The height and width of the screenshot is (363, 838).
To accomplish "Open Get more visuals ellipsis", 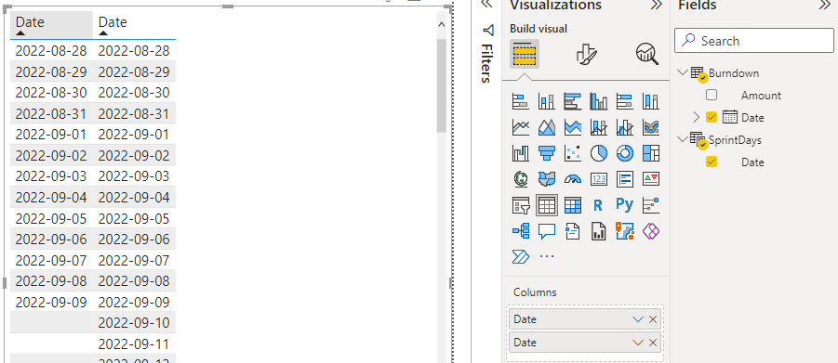I will coord(547,257).
